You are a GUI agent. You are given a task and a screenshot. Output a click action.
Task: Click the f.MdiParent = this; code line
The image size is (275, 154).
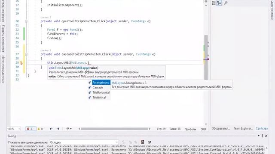tap(62, 34)
